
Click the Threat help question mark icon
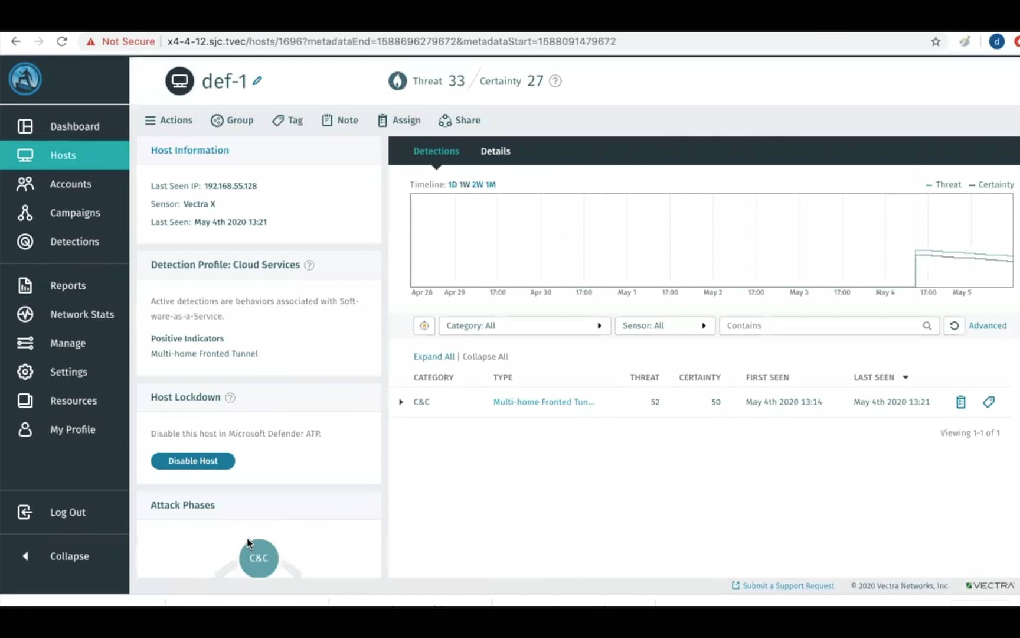(x=554, y=81)
